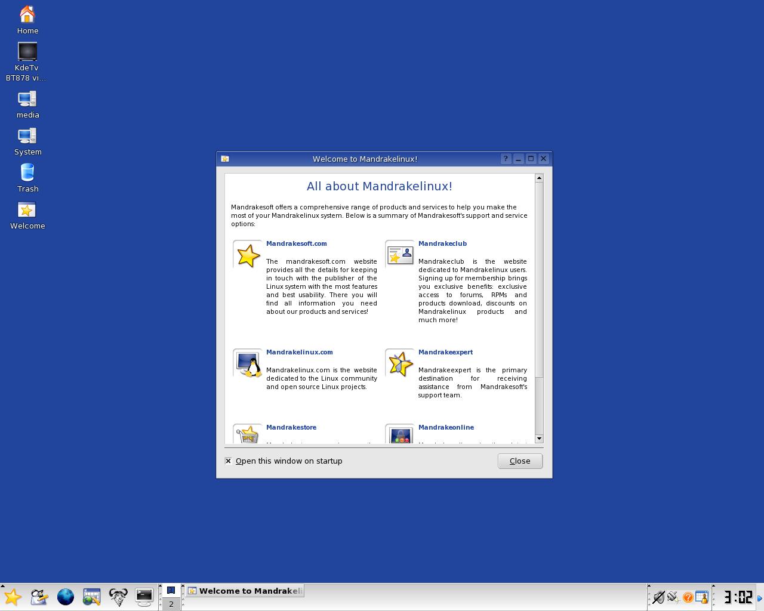Open the System desktop icon

pyautogui.click(x=27, y=141)
